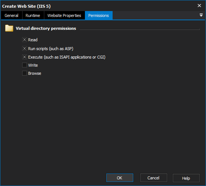Viewport: 206px width, 186px height.
Task: Click the Write label text
Action: (x=33, y=65)
